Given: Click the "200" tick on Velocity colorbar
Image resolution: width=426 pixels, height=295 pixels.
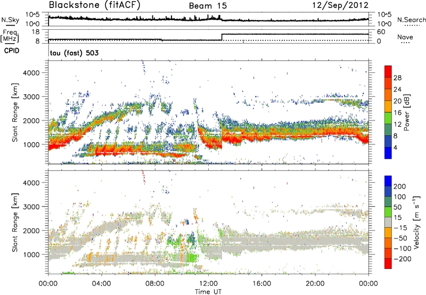Looking at the screenshot, I should tap(400, 186).
